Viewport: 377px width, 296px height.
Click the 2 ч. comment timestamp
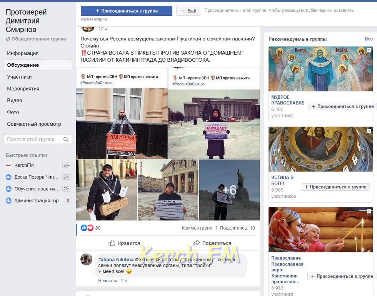[125, 281]
